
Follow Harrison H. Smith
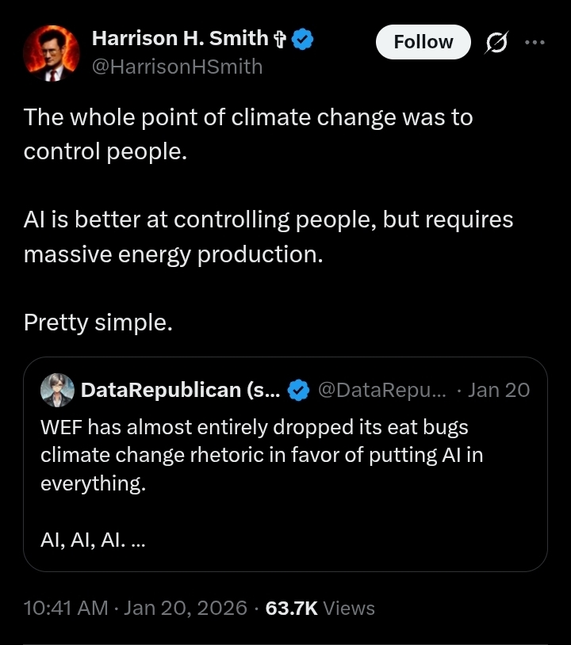[423, 42]
